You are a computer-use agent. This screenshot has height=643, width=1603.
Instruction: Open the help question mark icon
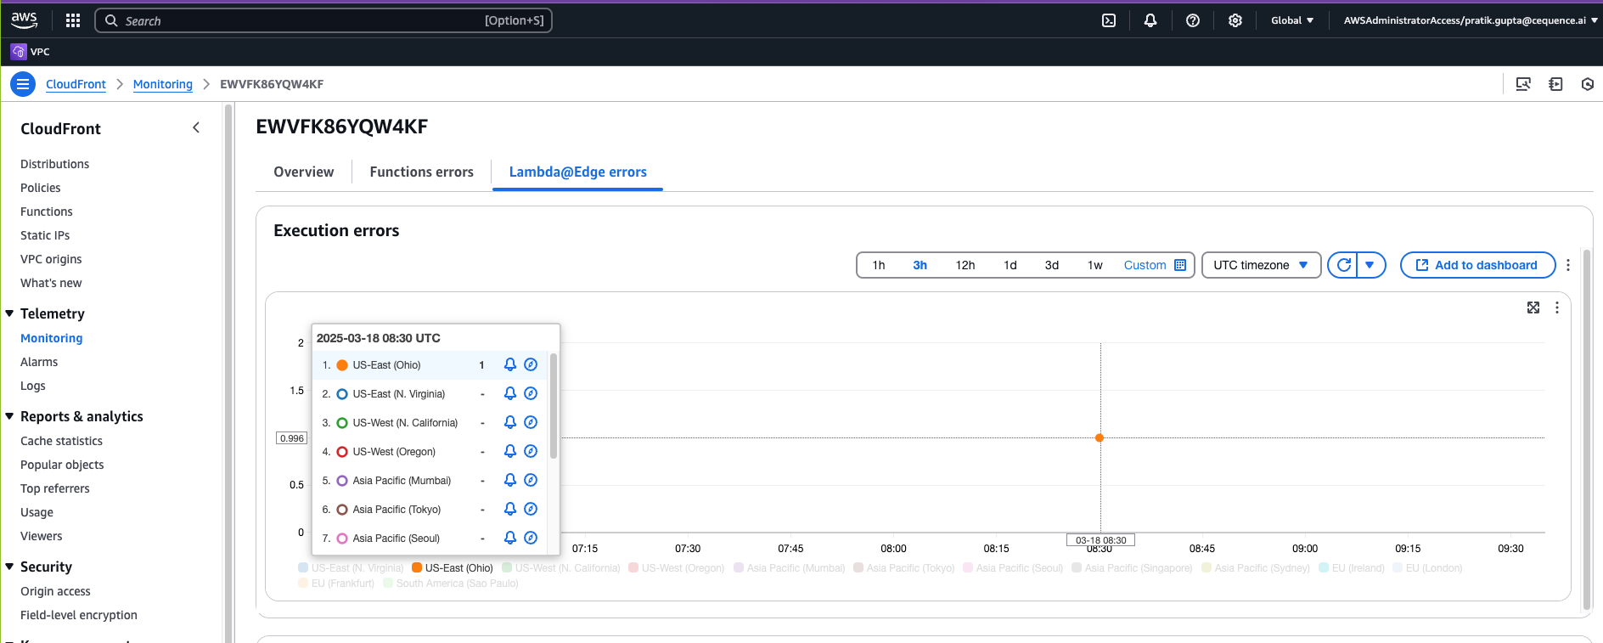pos(1193,20)
